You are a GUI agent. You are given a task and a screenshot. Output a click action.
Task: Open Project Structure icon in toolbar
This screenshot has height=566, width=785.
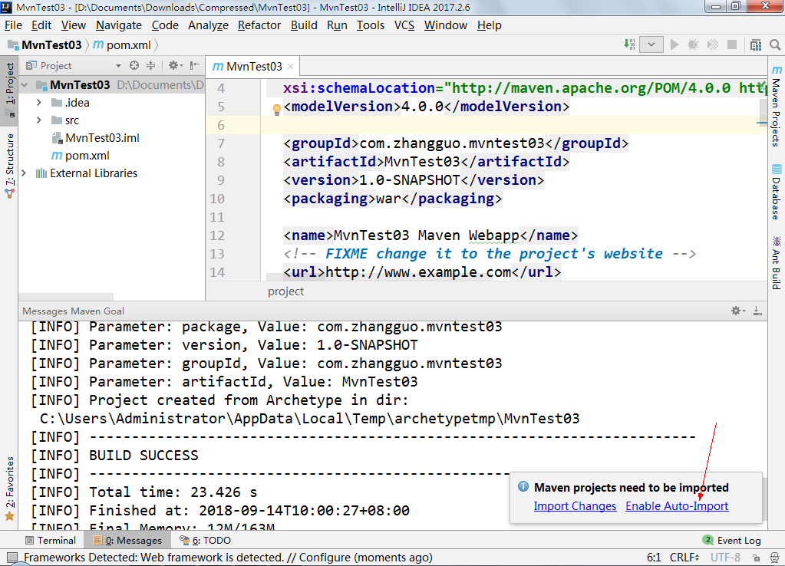pyautogui.click(x=756, y=45)
